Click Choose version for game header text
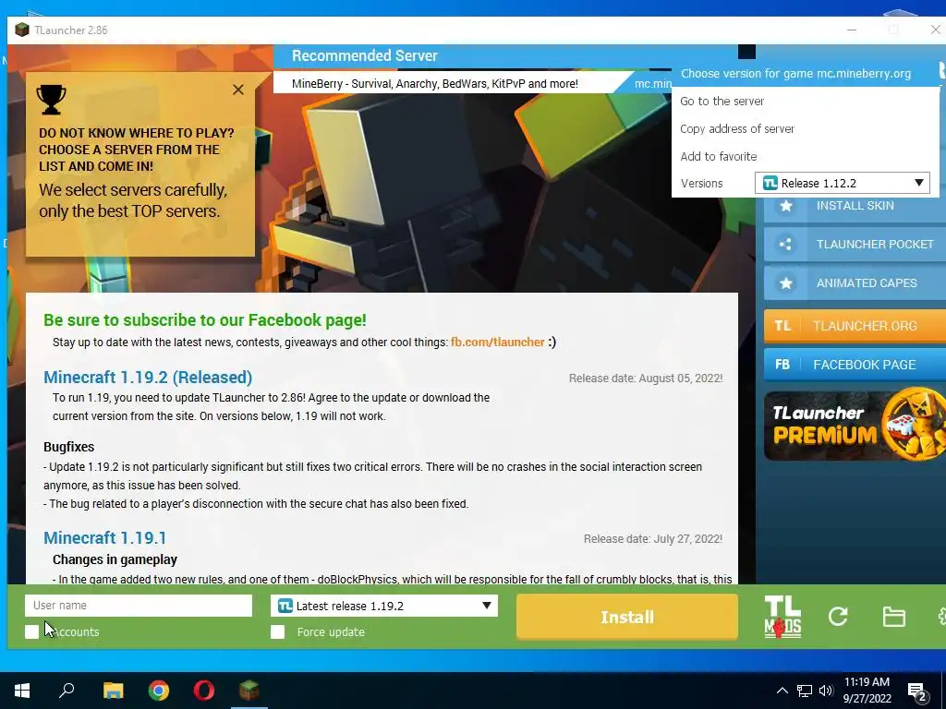946x709 pixels. click(x=795, y=74)
